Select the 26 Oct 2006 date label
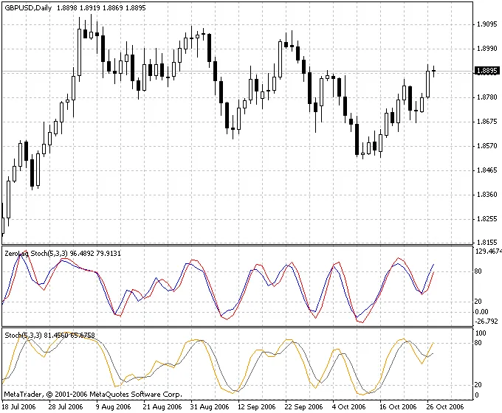 click(445, 406)
